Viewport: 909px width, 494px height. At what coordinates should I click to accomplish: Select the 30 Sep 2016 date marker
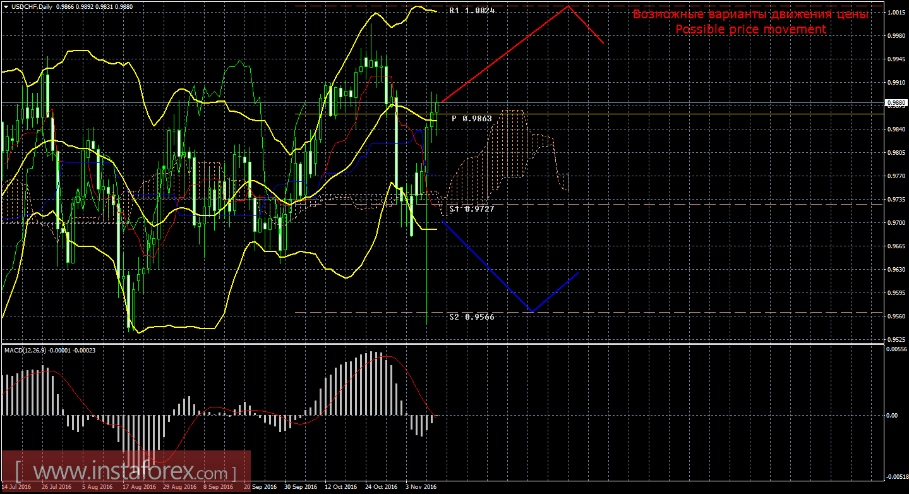pos(300,487)
